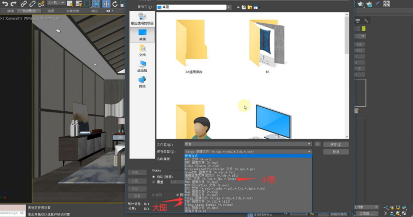Pick the Rectangular Selection Region icon
Image resolution: width=413 pixels, height=217 pixels.
87,4
